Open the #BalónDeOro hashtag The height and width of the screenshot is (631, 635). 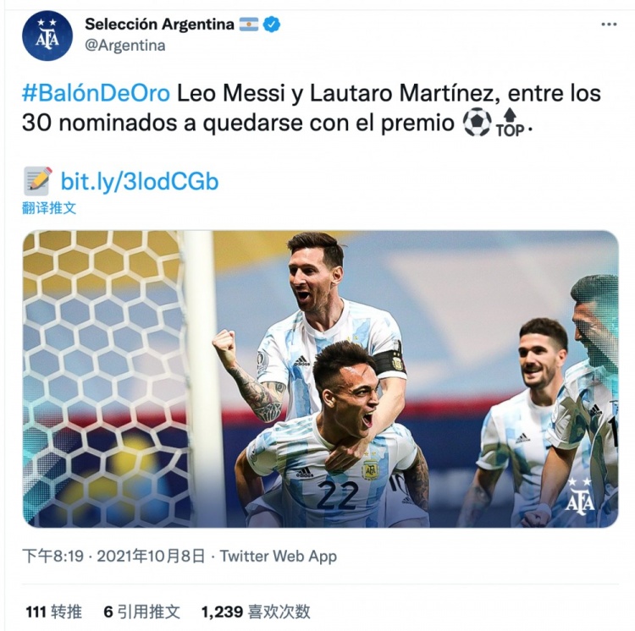(x=96, y=93)
